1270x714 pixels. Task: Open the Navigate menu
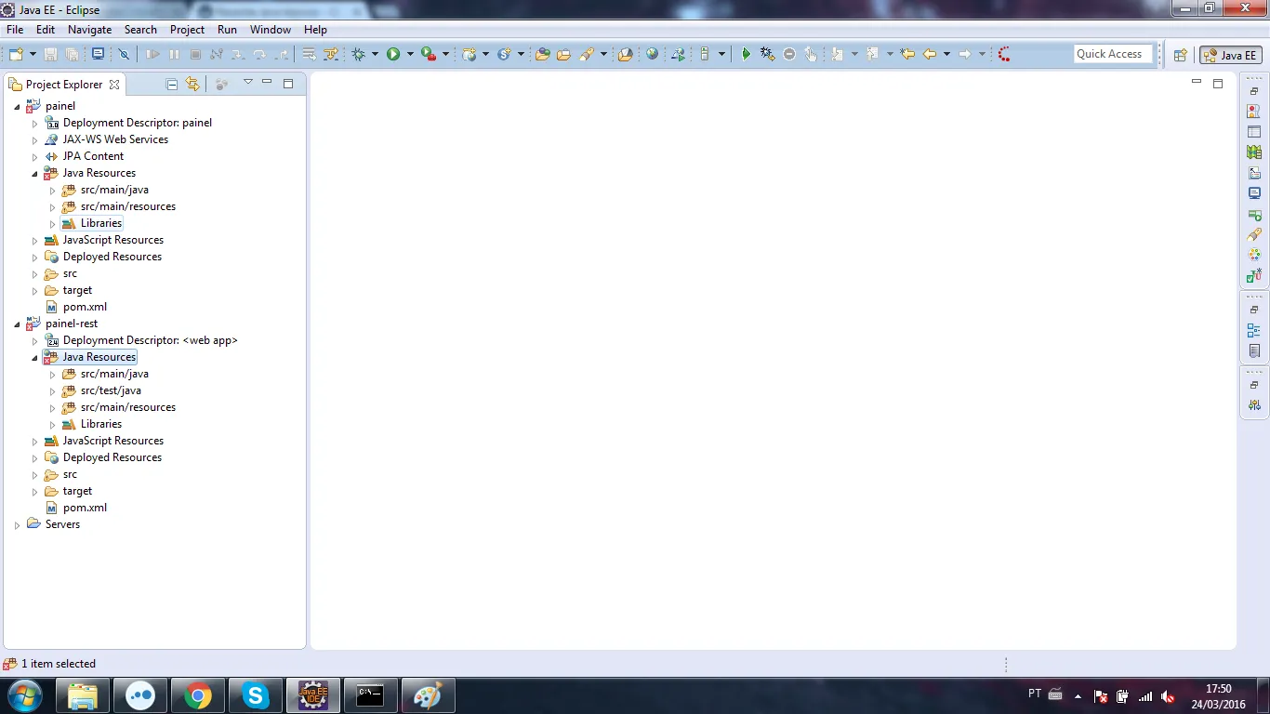(x=89, y=30)
